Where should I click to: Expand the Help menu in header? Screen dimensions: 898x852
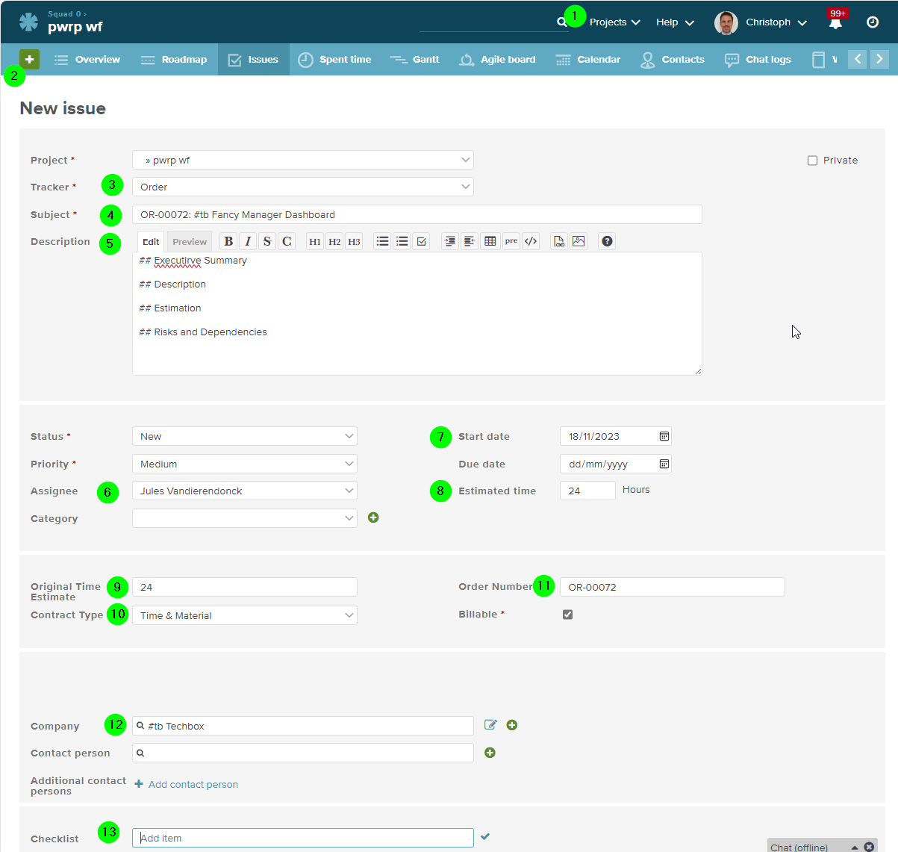coord(675,22)
